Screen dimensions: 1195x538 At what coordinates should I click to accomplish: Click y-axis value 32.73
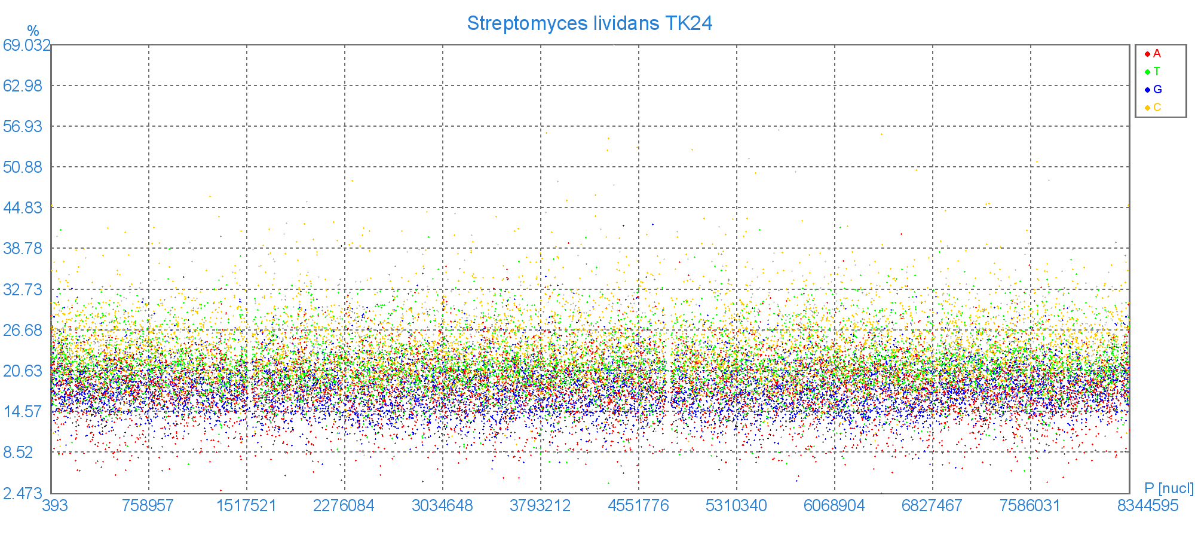click(23, 289)
